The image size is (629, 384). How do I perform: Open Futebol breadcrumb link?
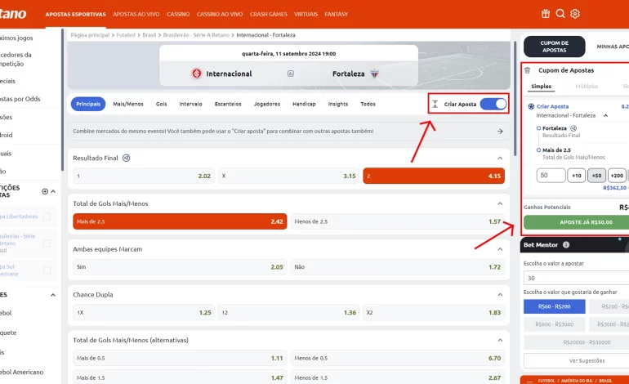pyautogui.click(x=126, y=35)
